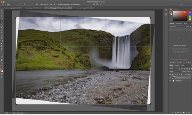Cancel the current crop operation

click(x=97, y=4)
